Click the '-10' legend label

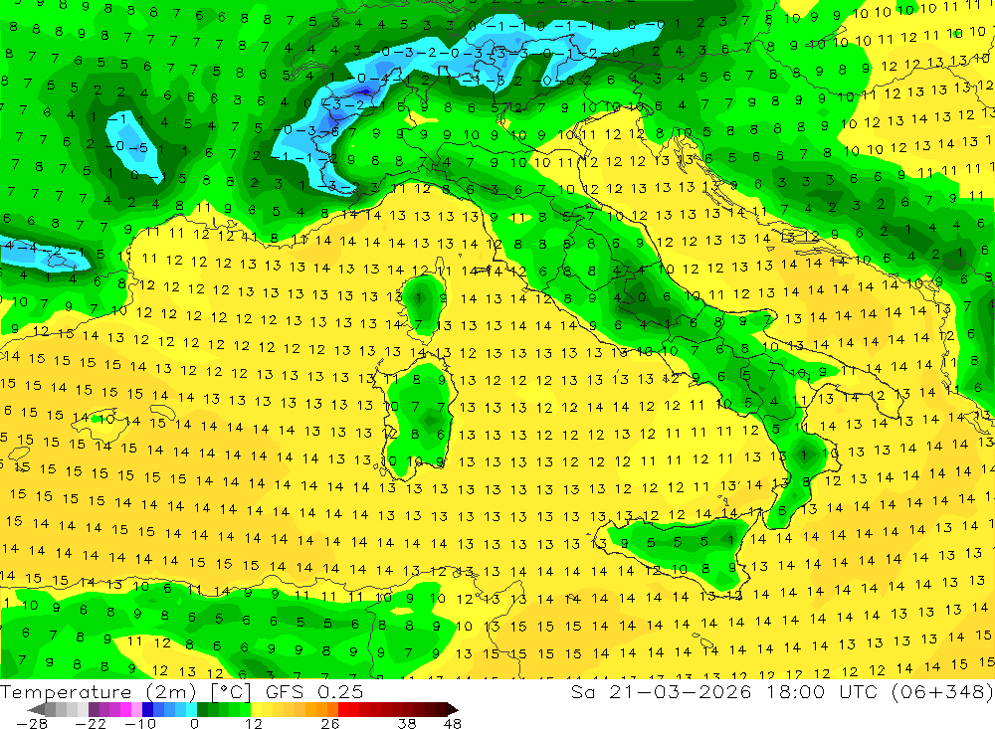(140, 724)
